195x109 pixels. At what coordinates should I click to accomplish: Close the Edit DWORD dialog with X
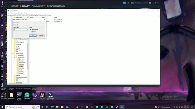click(44, 19)
